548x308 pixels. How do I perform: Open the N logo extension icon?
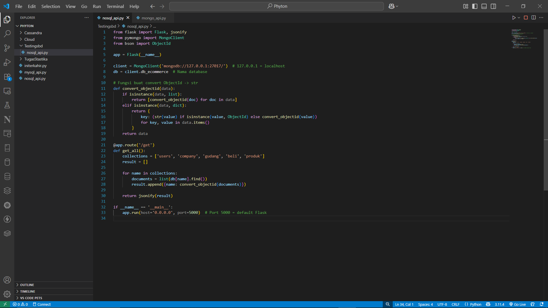7,119
